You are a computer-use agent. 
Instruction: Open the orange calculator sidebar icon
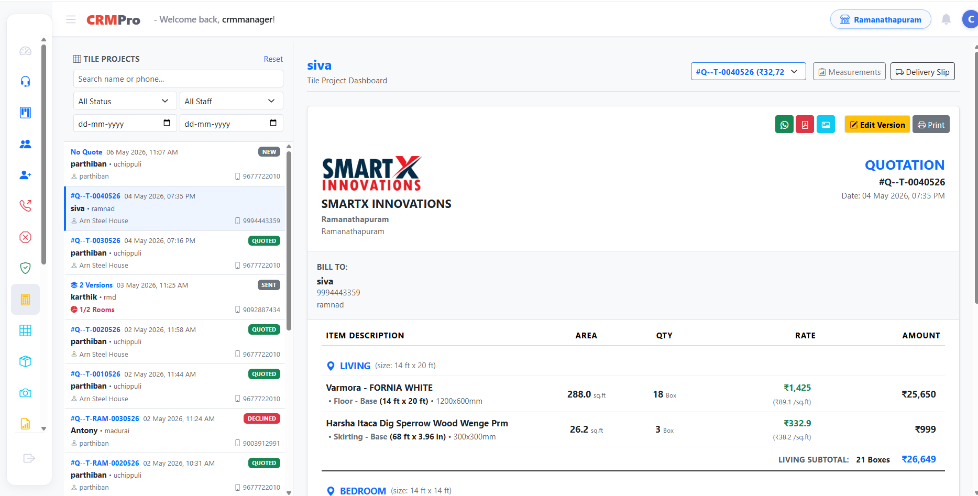tap(25, 300)
